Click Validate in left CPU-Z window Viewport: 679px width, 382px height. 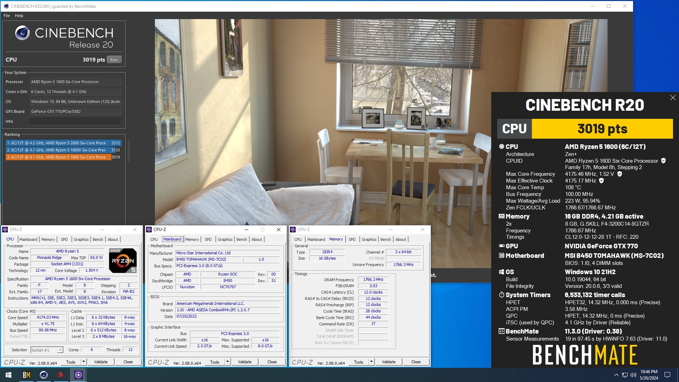point(101,362)
